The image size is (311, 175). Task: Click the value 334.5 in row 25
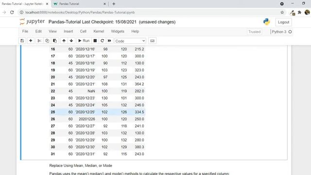(x=139, y=112)
